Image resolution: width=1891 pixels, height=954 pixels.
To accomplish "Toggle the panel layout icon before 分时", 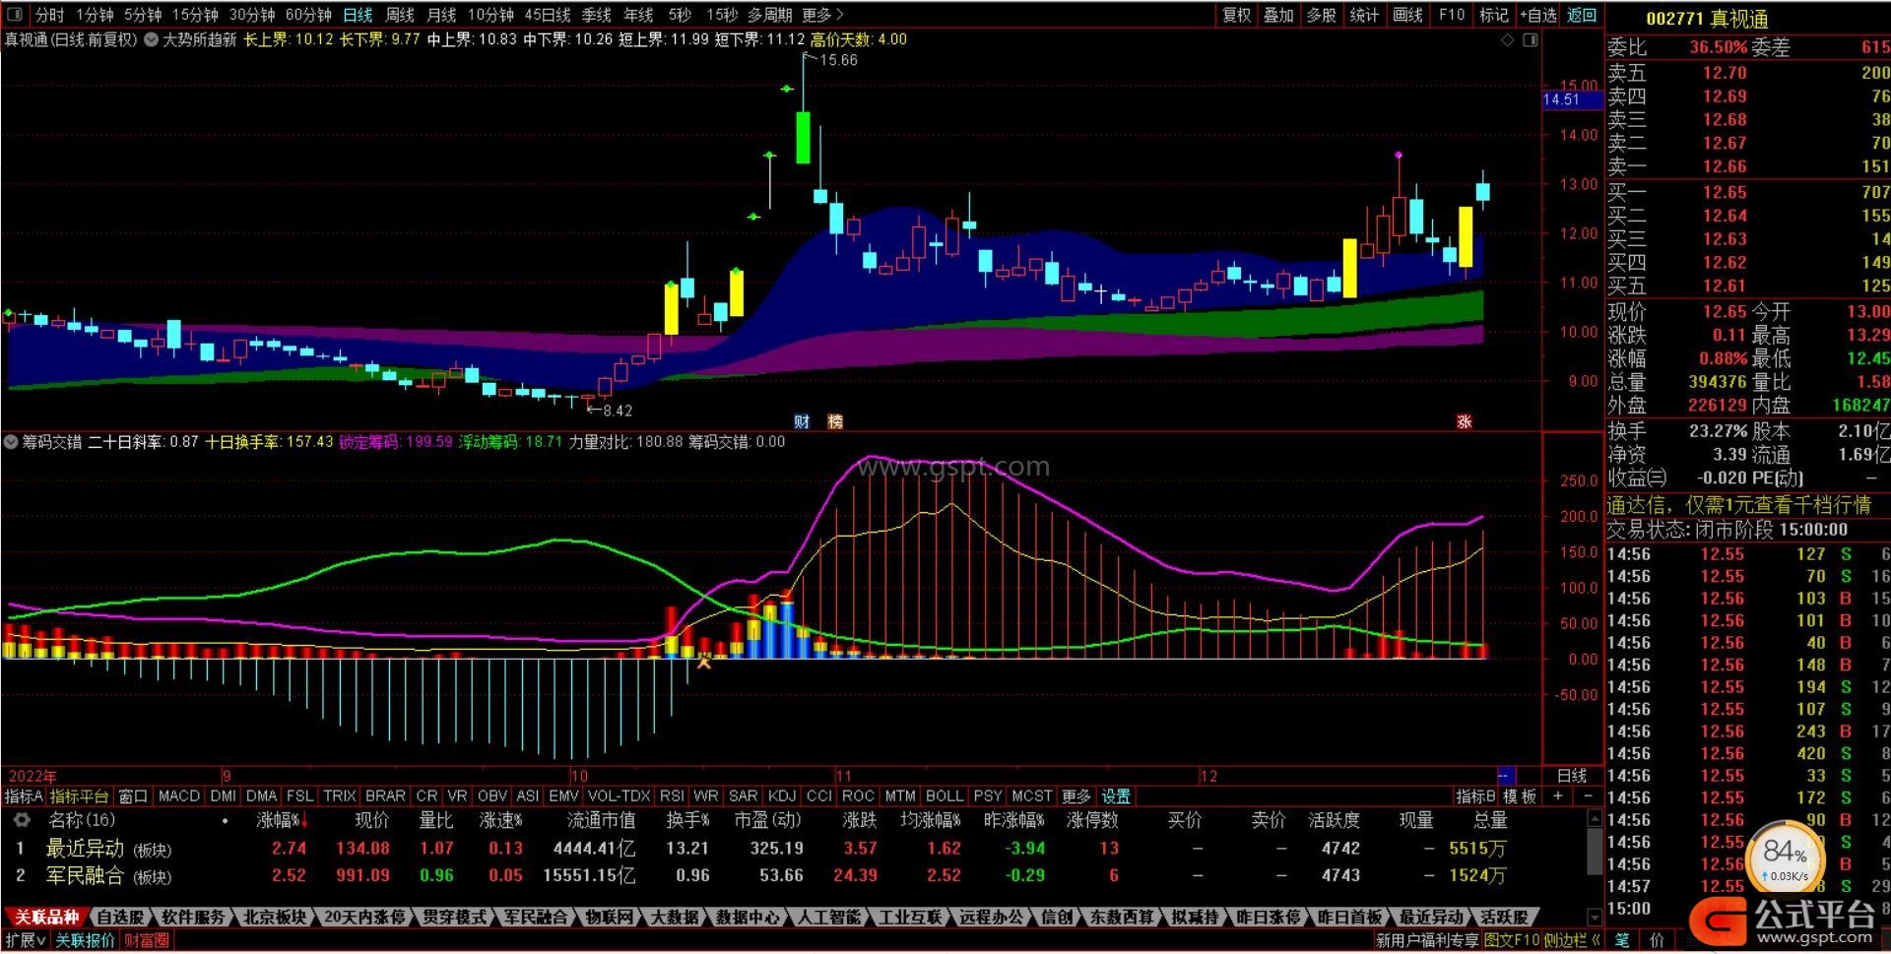I will 15,15.
